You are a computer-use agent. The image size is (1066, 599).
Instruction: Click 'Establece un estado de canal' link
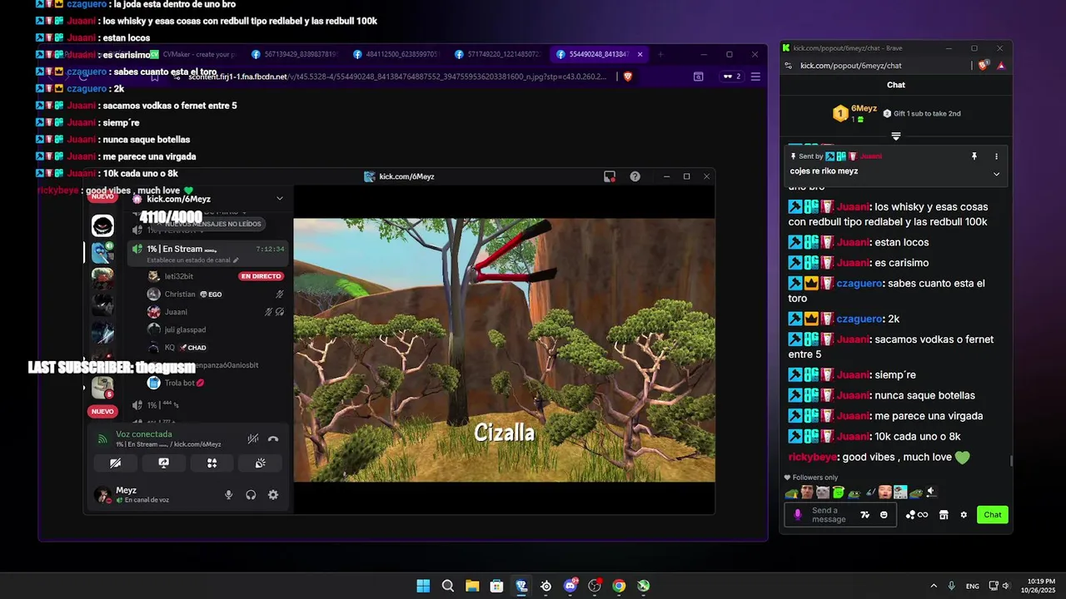(192, 260)
